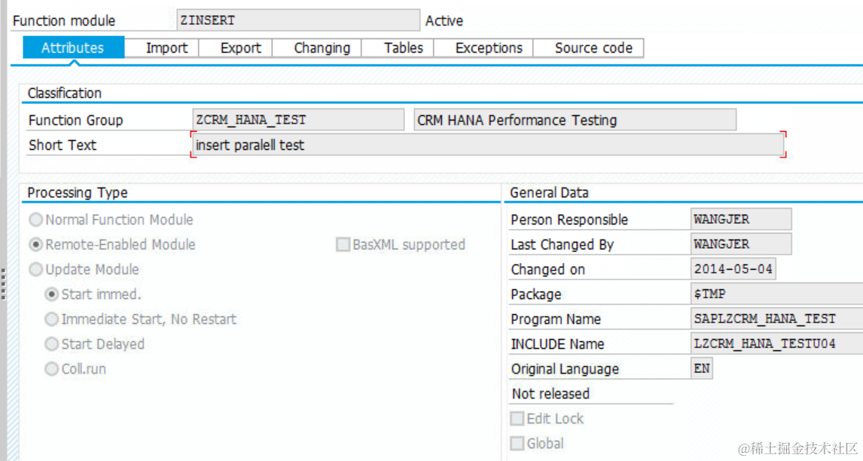Enable the BasXML supported checkbox
Viewport: 863px width, 461px height.
[x=343, y=245]
